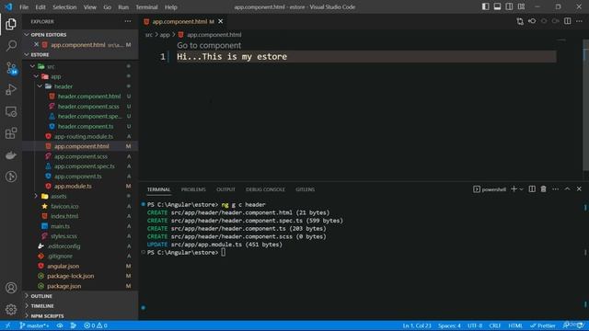Image resolution: width=589 pixels, height=331 pixels.
Task: Switch to the Problems tab
Action: tap(193, 189)
